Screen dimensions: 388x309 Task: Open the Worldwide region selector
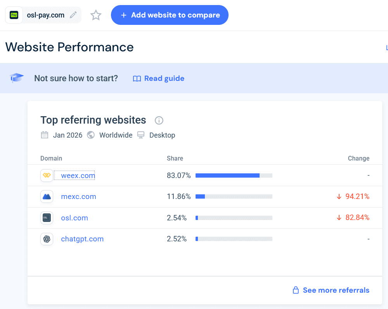tap(116, 135)
